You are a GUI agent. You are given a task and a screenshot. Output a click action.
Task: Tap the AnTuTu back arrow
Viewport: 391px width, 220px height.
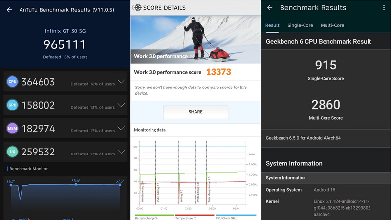pyautogui.click(x=9, y=9)
